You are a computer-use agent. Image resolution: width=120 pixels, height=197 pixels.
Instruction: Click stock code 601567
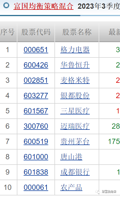point(36,111)
